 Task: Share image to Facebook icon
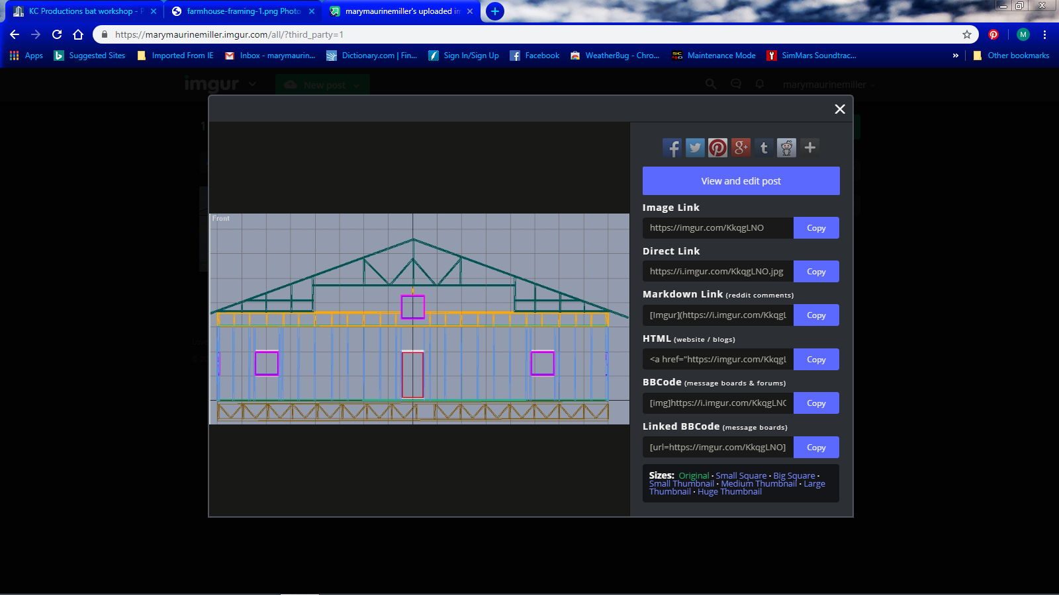(x=672, y=147)
